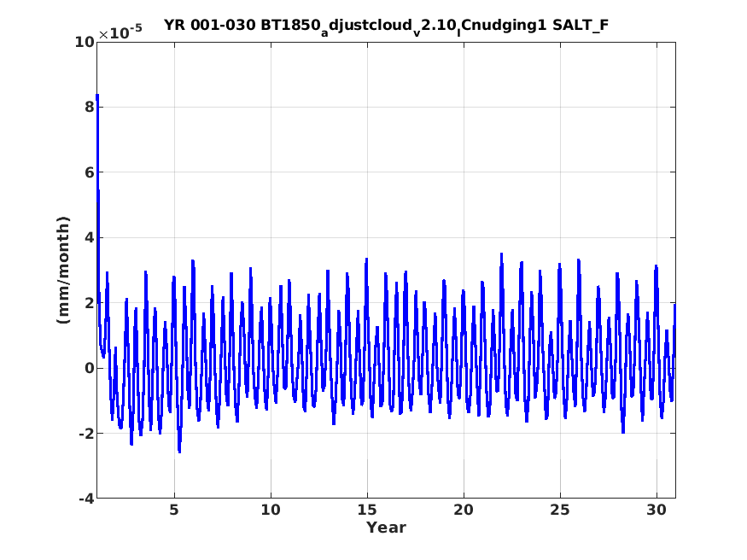Click x-axis tick label '10'
This screenshot has height=560, width=747.
tap(271, 510)
